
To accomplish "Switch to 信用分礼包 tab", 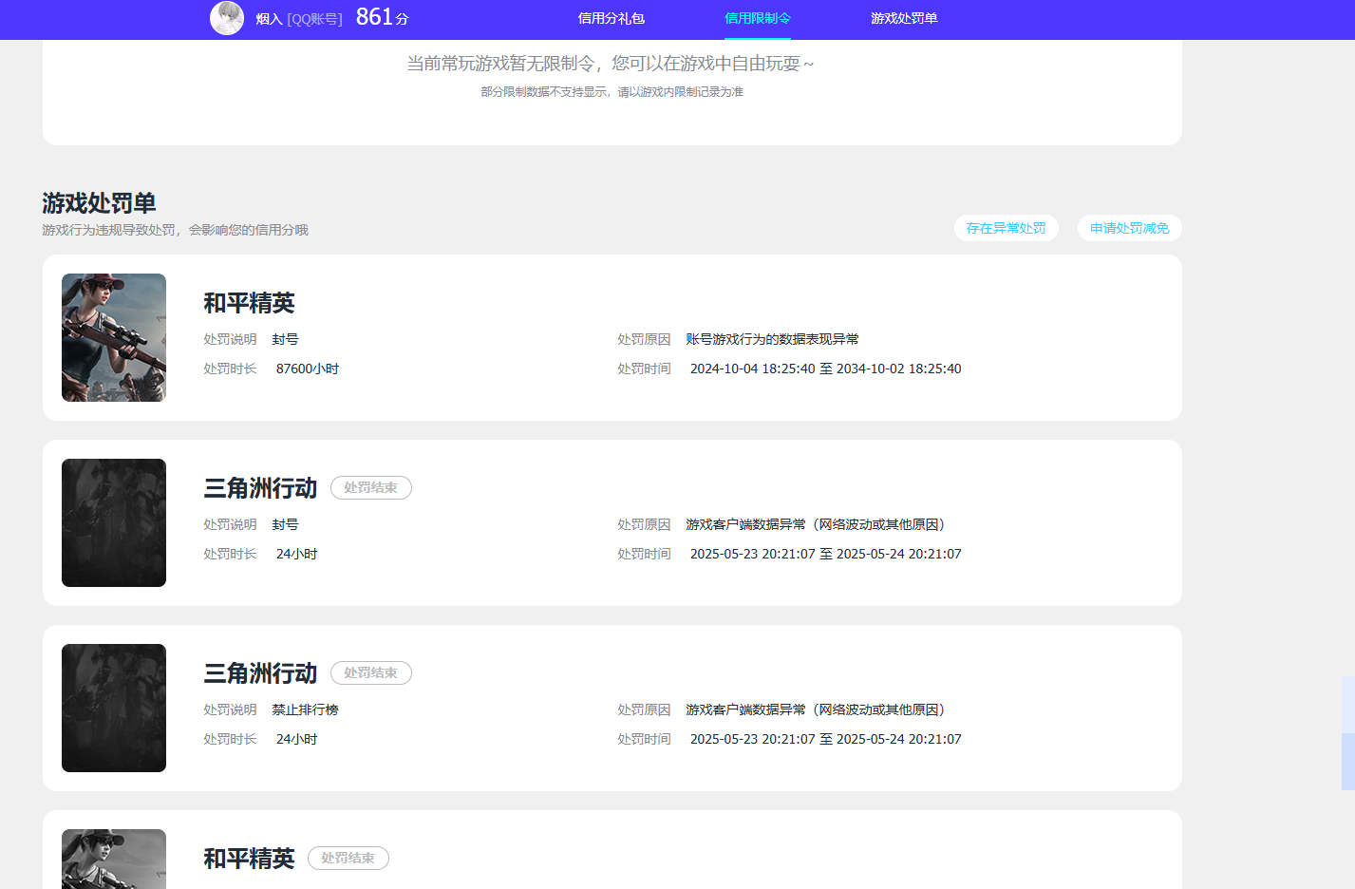I will pos(612,18).
